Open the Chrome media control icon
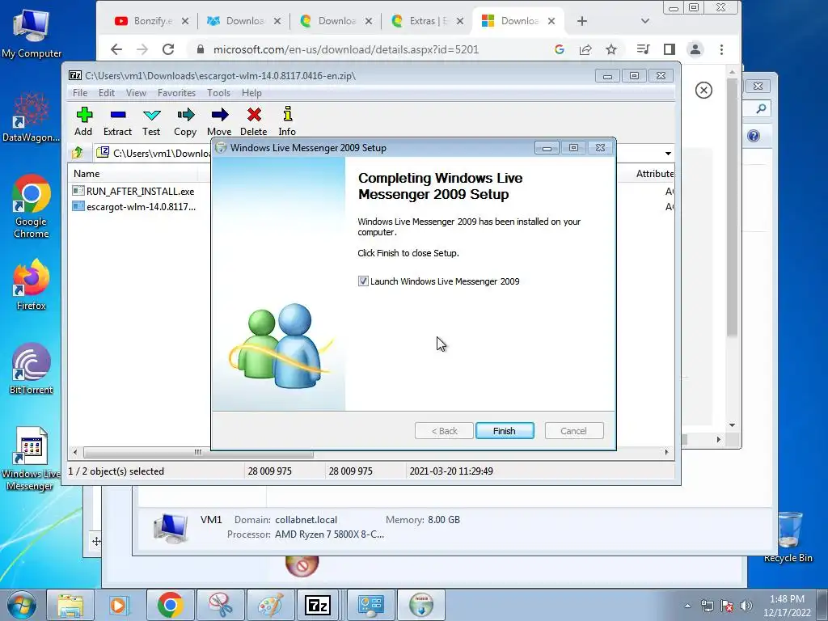Viewport: 828px width, 621px height. point(643,49)
